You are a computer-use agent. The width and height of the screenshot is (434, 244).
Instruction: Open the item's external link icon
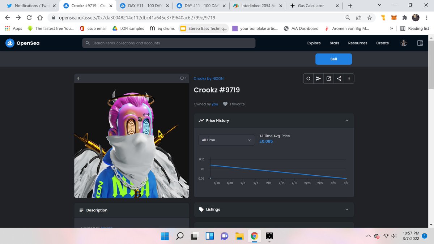coord(328,78)
